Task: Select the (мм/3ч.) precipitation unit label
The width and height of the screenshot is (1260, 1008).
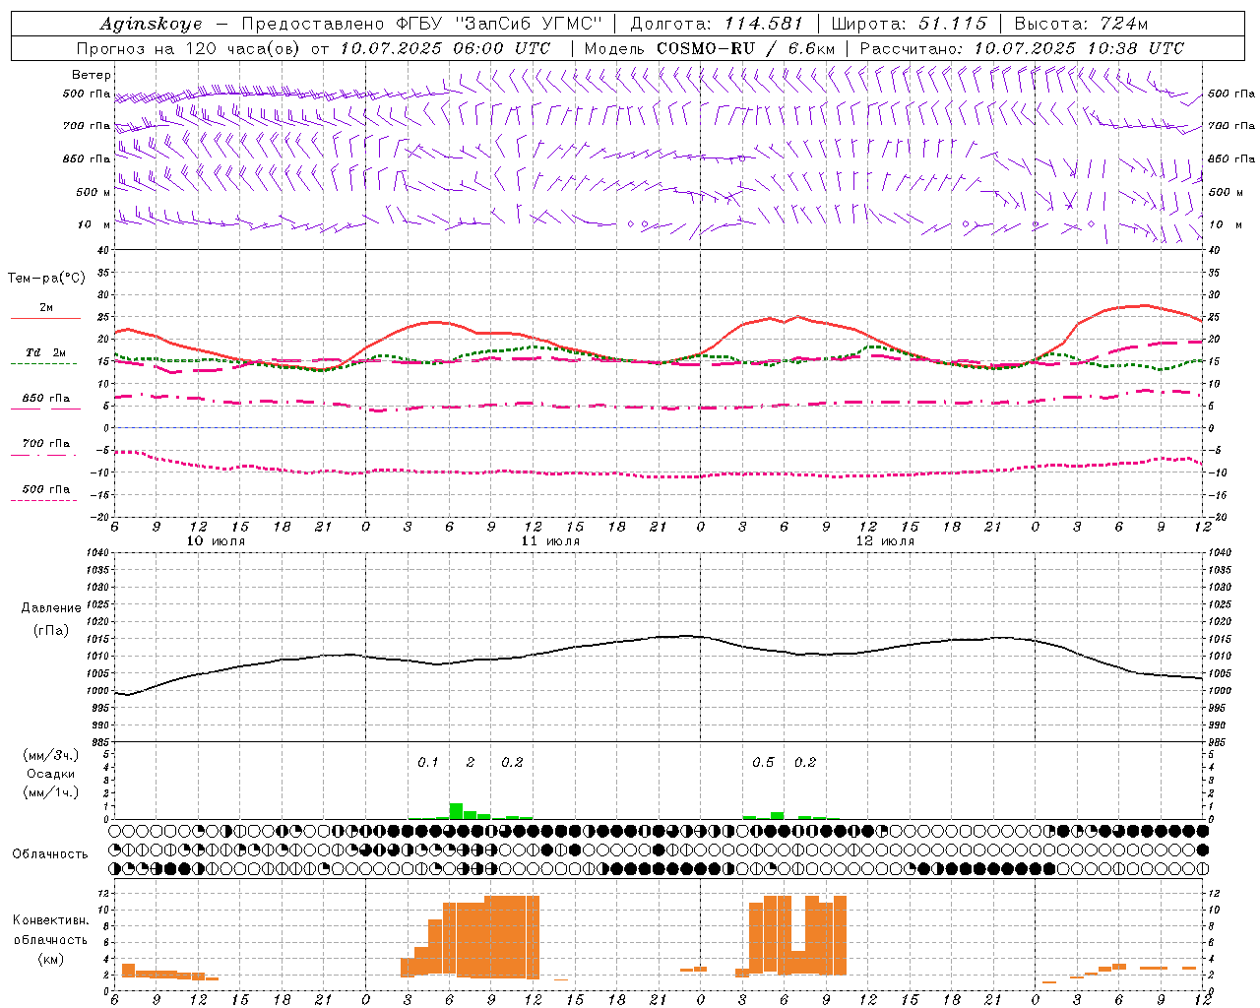Action: tap(51, 755)
